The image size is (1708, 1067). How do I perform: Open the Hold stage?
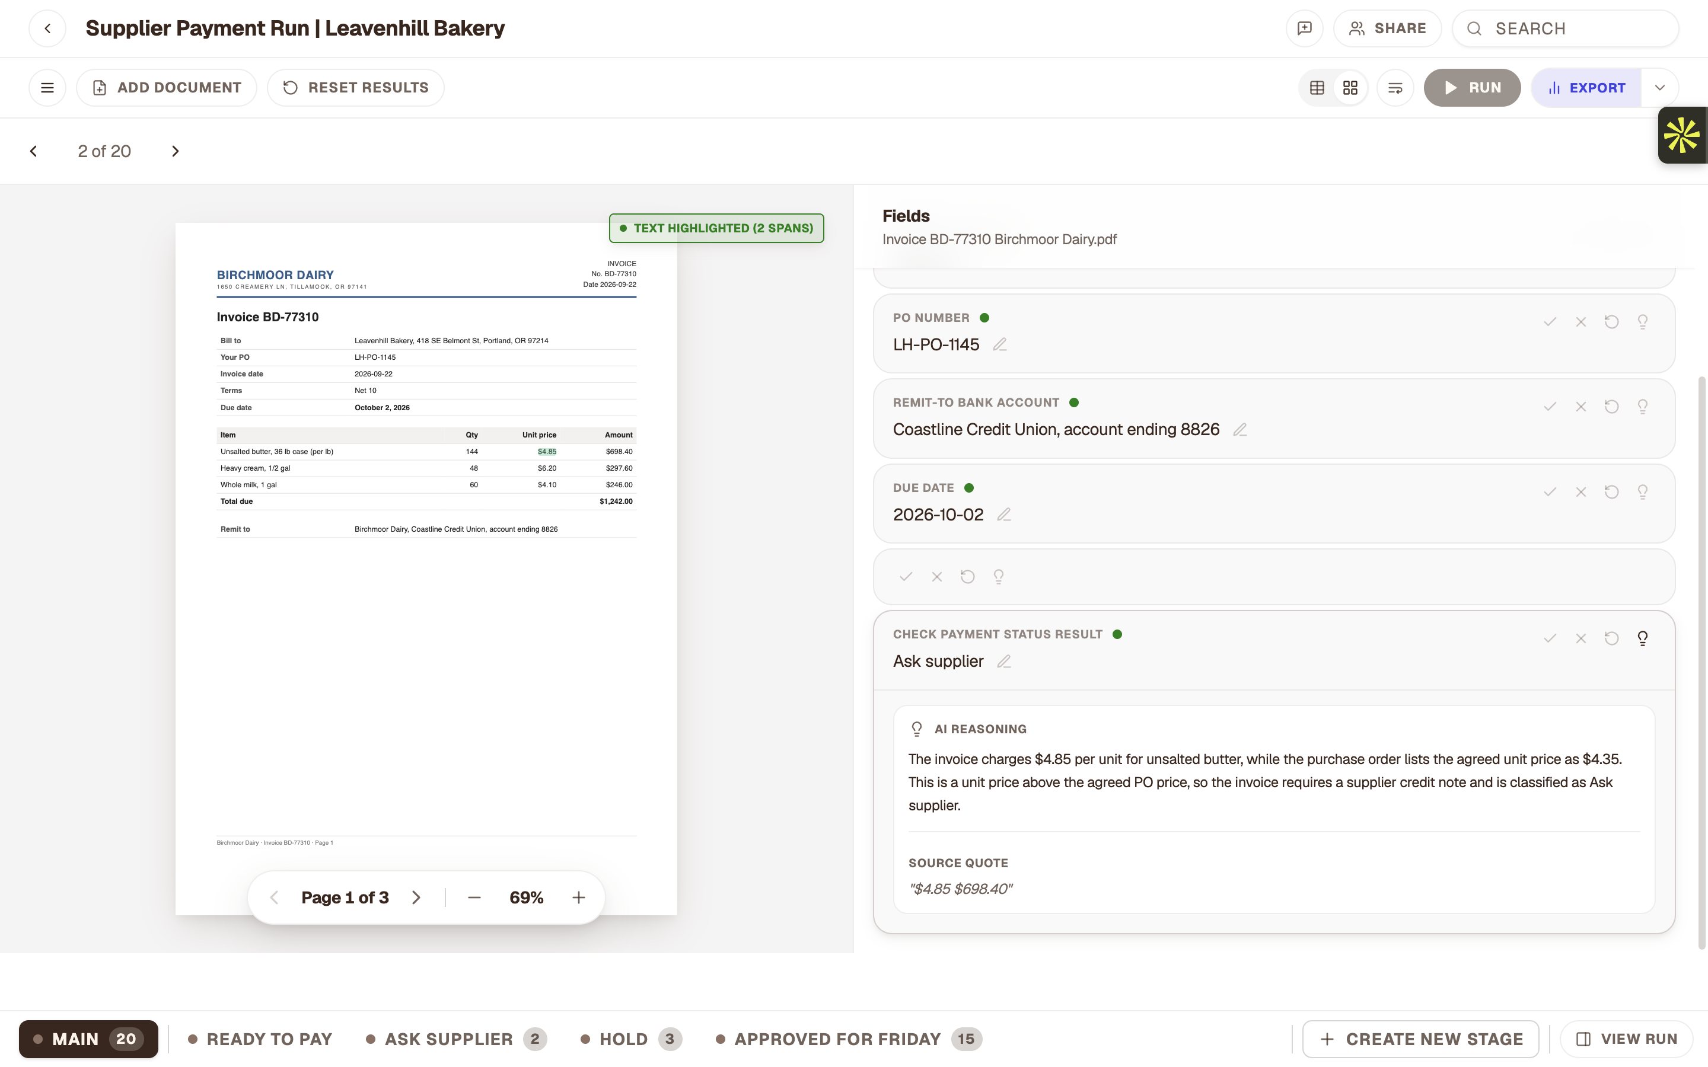632,1039
